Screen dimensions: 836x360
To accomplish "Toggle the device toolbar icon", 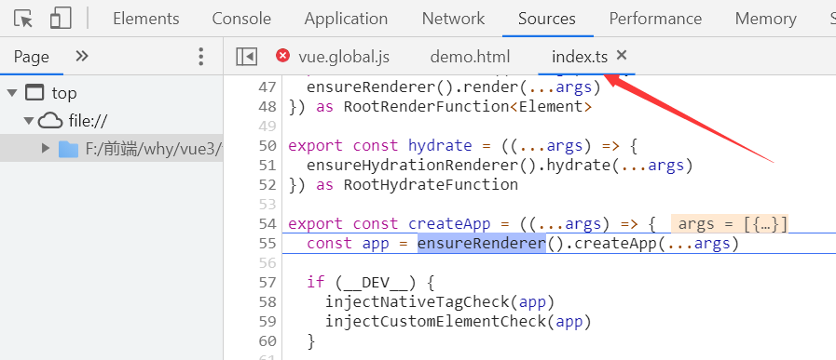I will 61,19.
